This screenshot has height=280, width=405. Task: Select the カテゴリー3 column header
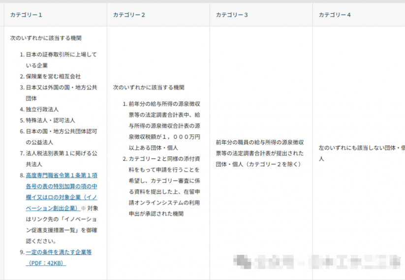[x=232, y=15]
